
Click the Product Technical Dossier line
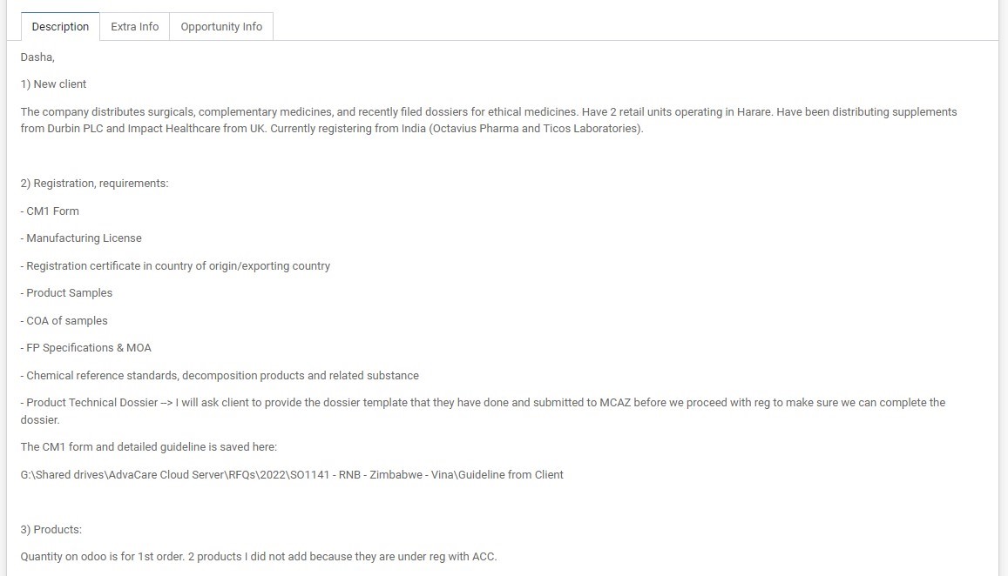click(x=483, y=411)
